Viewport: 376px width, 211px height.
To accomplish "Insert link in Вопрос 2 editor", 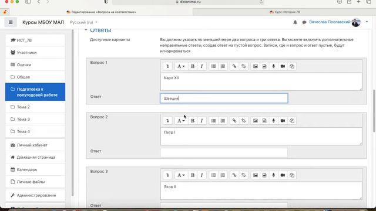I will [234, 121].
